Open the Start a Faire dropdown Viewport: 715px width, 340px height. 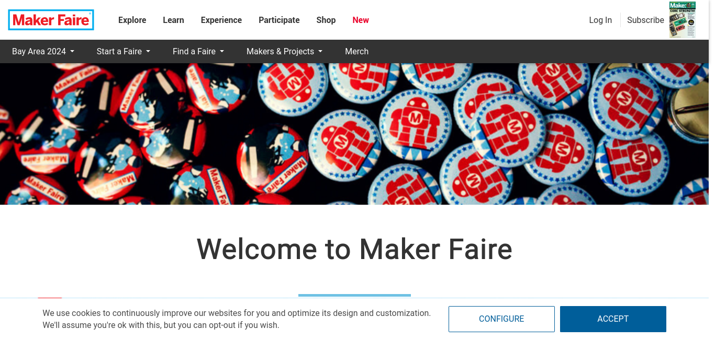(x=124, y=51)
